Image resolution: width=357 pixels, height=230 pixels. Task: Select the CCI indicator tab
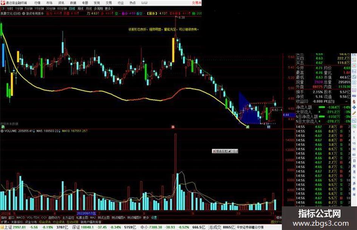coord(44,218)
